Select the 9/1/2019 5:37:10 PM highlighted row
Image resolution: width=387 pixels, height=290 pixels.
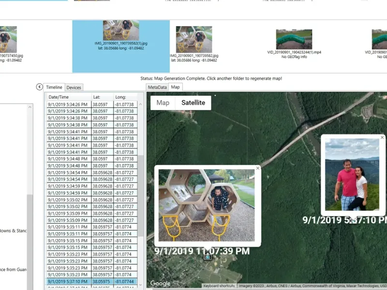point(92,281)
